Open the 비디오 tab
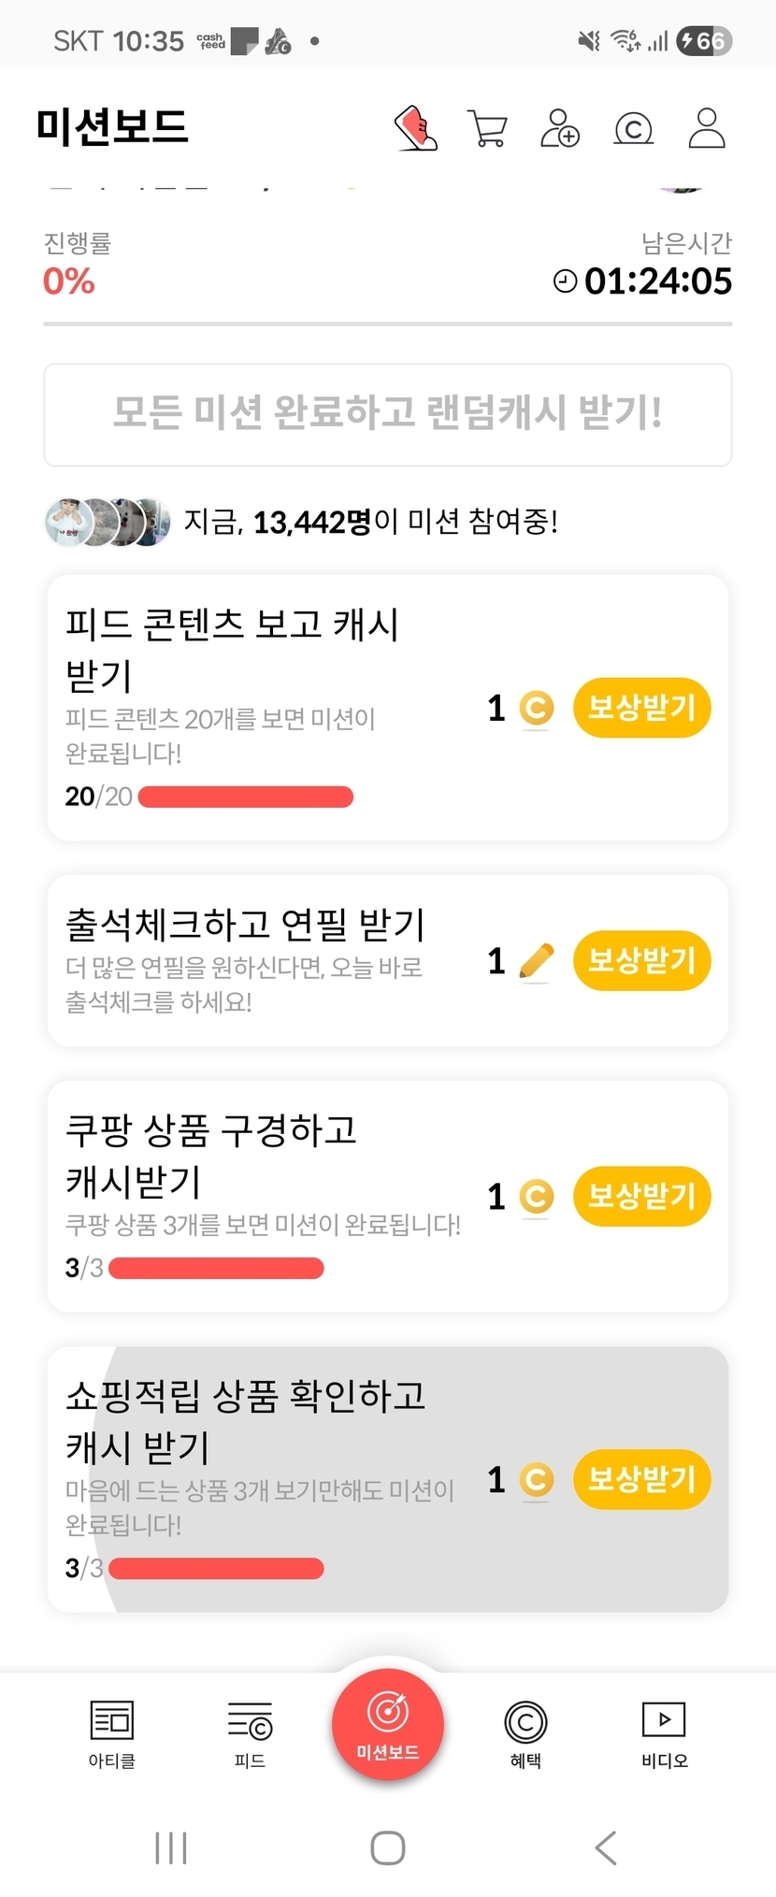The width and height of the screenshot is (776, 1897). pos(664,1732)
